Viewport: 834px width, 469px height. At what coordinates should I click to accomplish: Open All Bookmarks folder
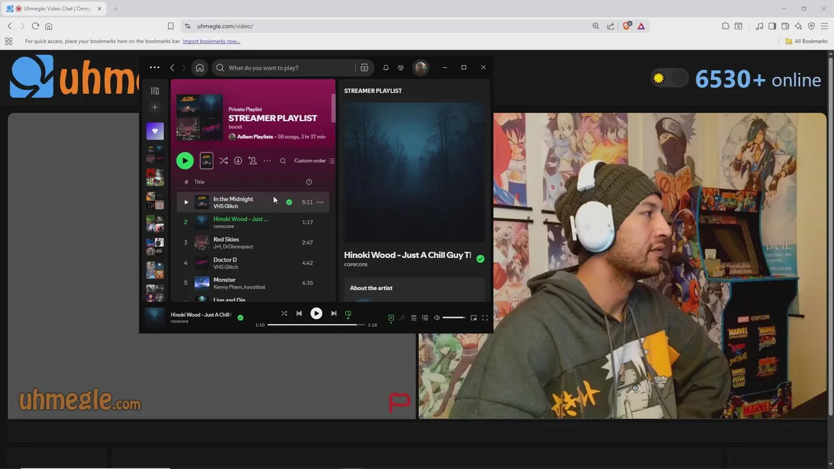coord(807,41)
